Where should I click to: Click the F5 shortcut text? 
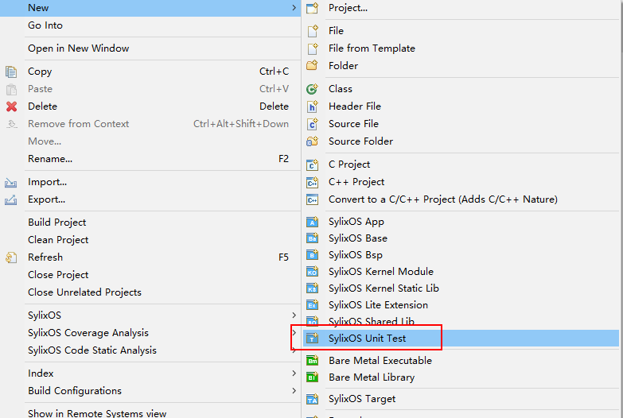(x=283, y=257)
